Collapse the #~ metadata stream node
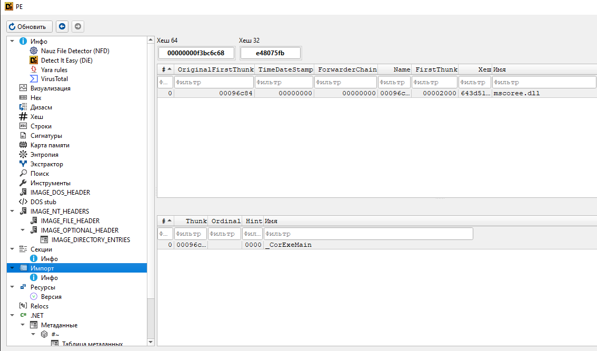597x351 pixels. tap(34, 334)
